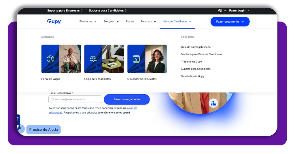Image resolution: width=295 pixels, height=154 pixels.
Task: Click the globe umbrella icon on Login card
Action: click(x=93, y=59)
